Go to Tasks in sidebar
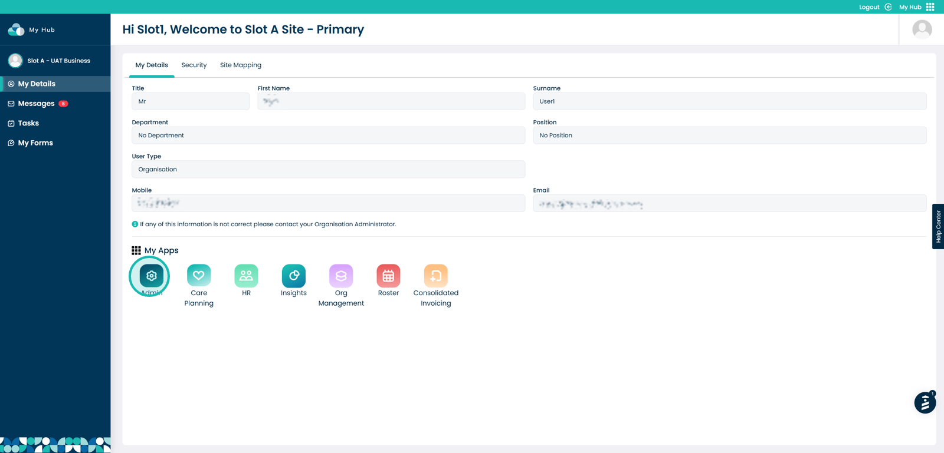 [28, 123]
